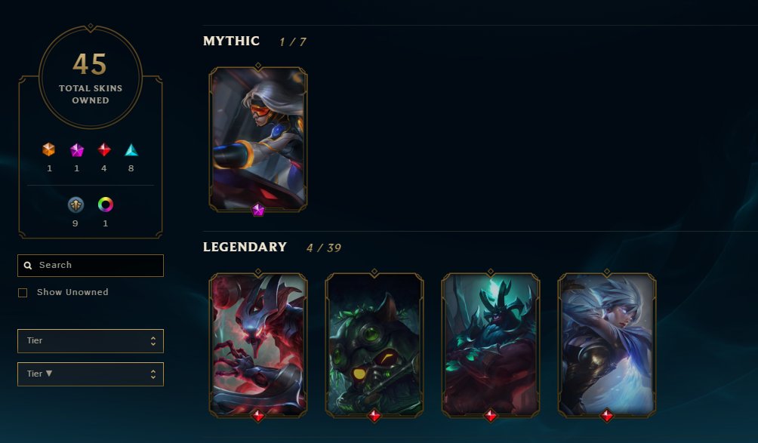Click the Legacy skins helmet icon
758x443 pixels.
pos(75,205)
